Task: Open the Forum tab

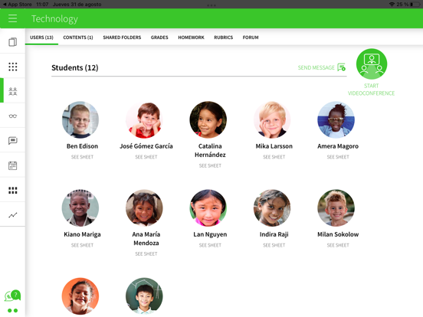Action: (x=251, y=38)
